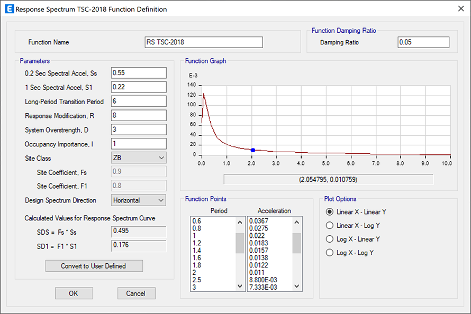Click the Acceleration list scroll up arrow
This screenshot has height=314, width=471.
(297, 222)
